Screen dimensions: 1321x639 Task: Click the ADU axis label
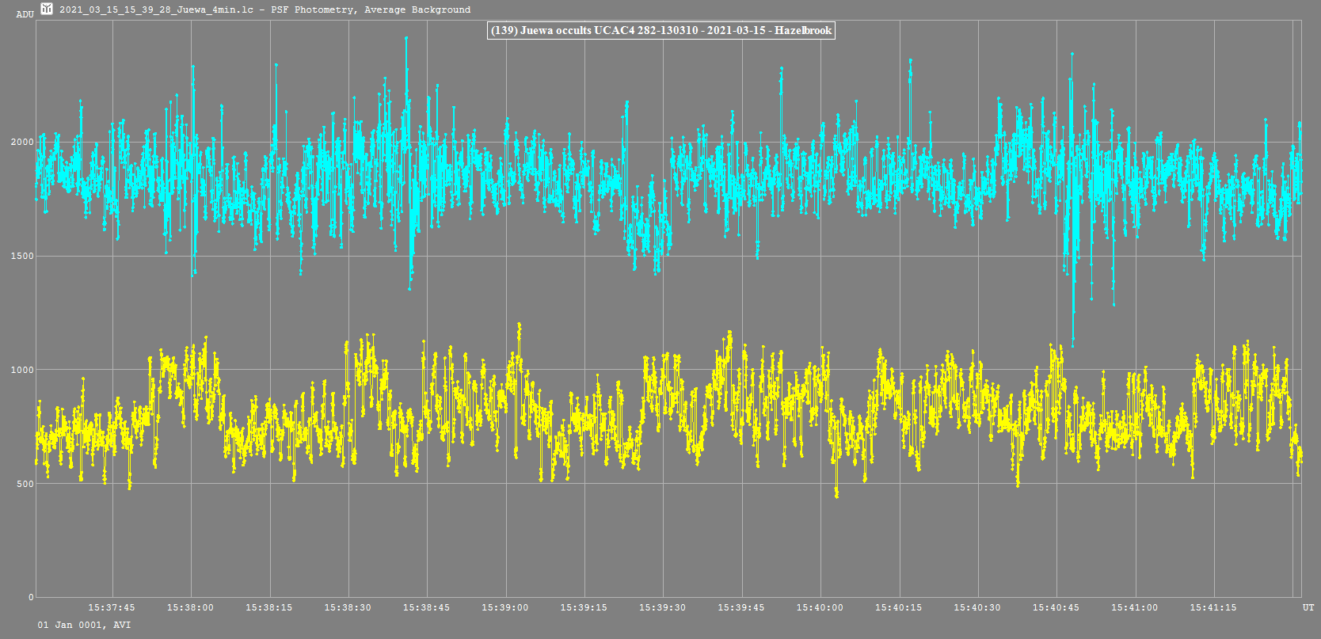pyautogui.click(x=25, y=14)
